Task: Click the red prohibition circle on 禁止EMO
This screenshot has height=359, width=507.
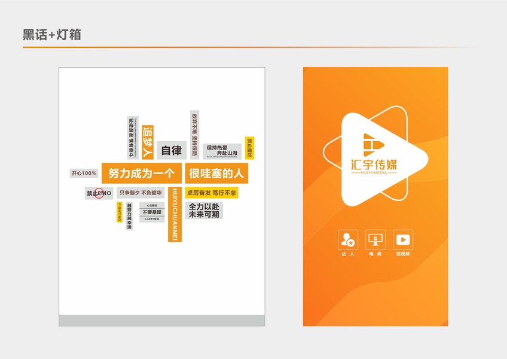Action: pyautogui.click(x=99, y=193)
